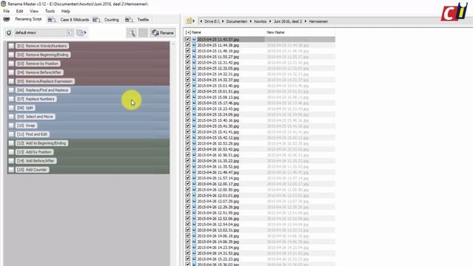Sort by the New Name column header

[x=276, y=33]
